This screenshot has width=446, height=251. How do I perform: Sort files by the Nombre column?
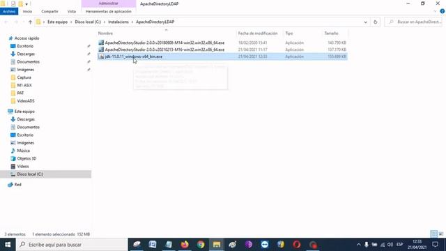coord(105,33)
